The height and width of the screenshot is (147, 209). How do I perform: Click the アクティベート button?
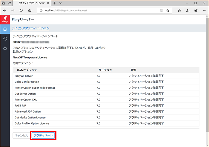coord(43,136)
